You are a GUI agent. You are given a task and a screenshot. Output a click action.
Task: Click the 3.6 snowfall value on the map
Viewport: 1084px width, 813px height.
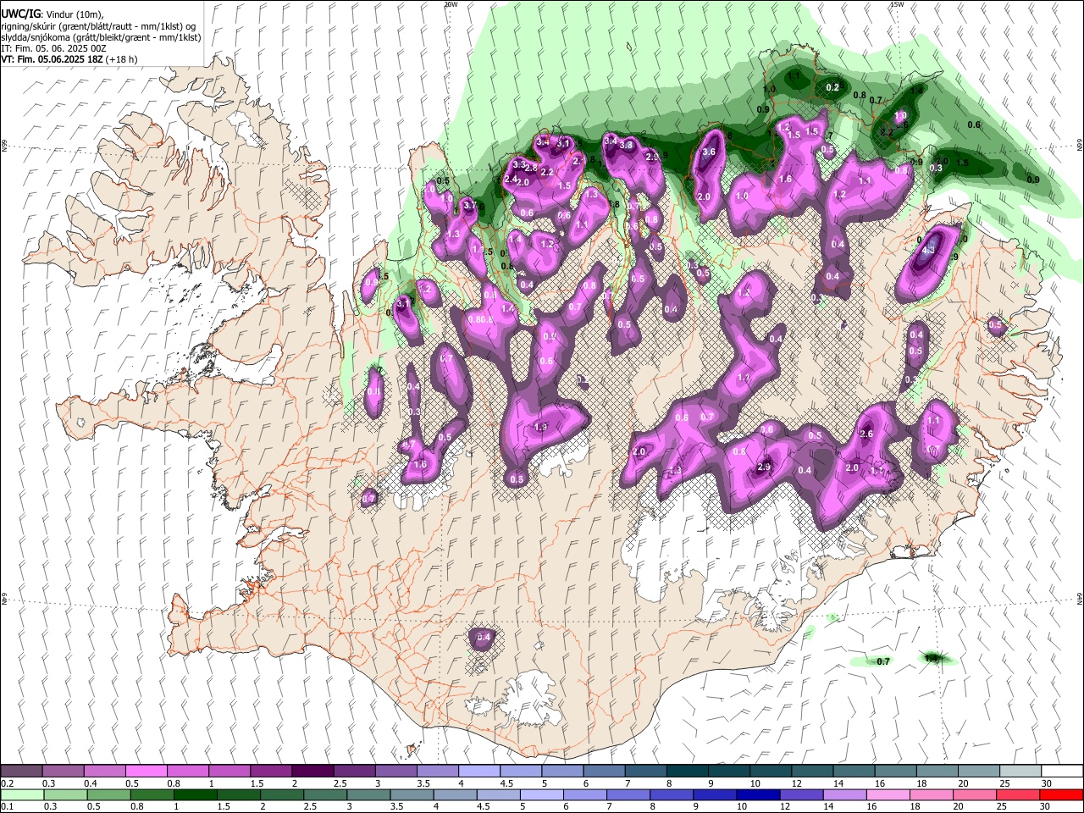pyautogui.click(x=710, y=152)
